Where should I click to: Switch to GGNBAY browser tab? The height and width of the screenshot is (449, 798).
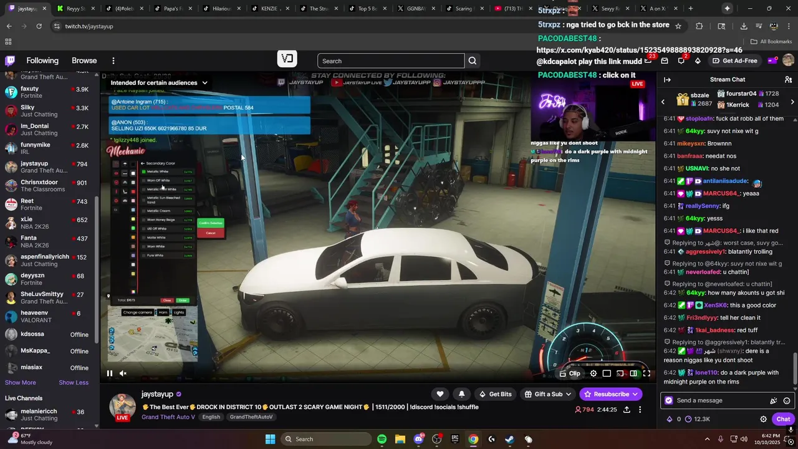point(416,9)
